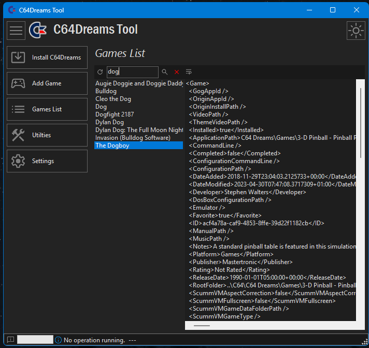Click the Favorite true XML line

pos(225,215)
